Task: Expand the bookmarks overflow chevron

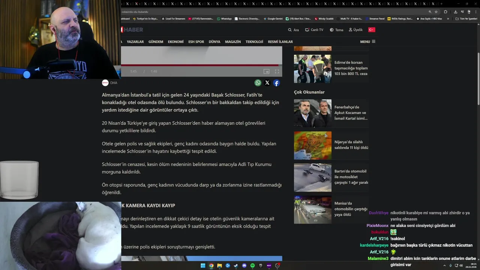Action: click(x=448, y=18)
